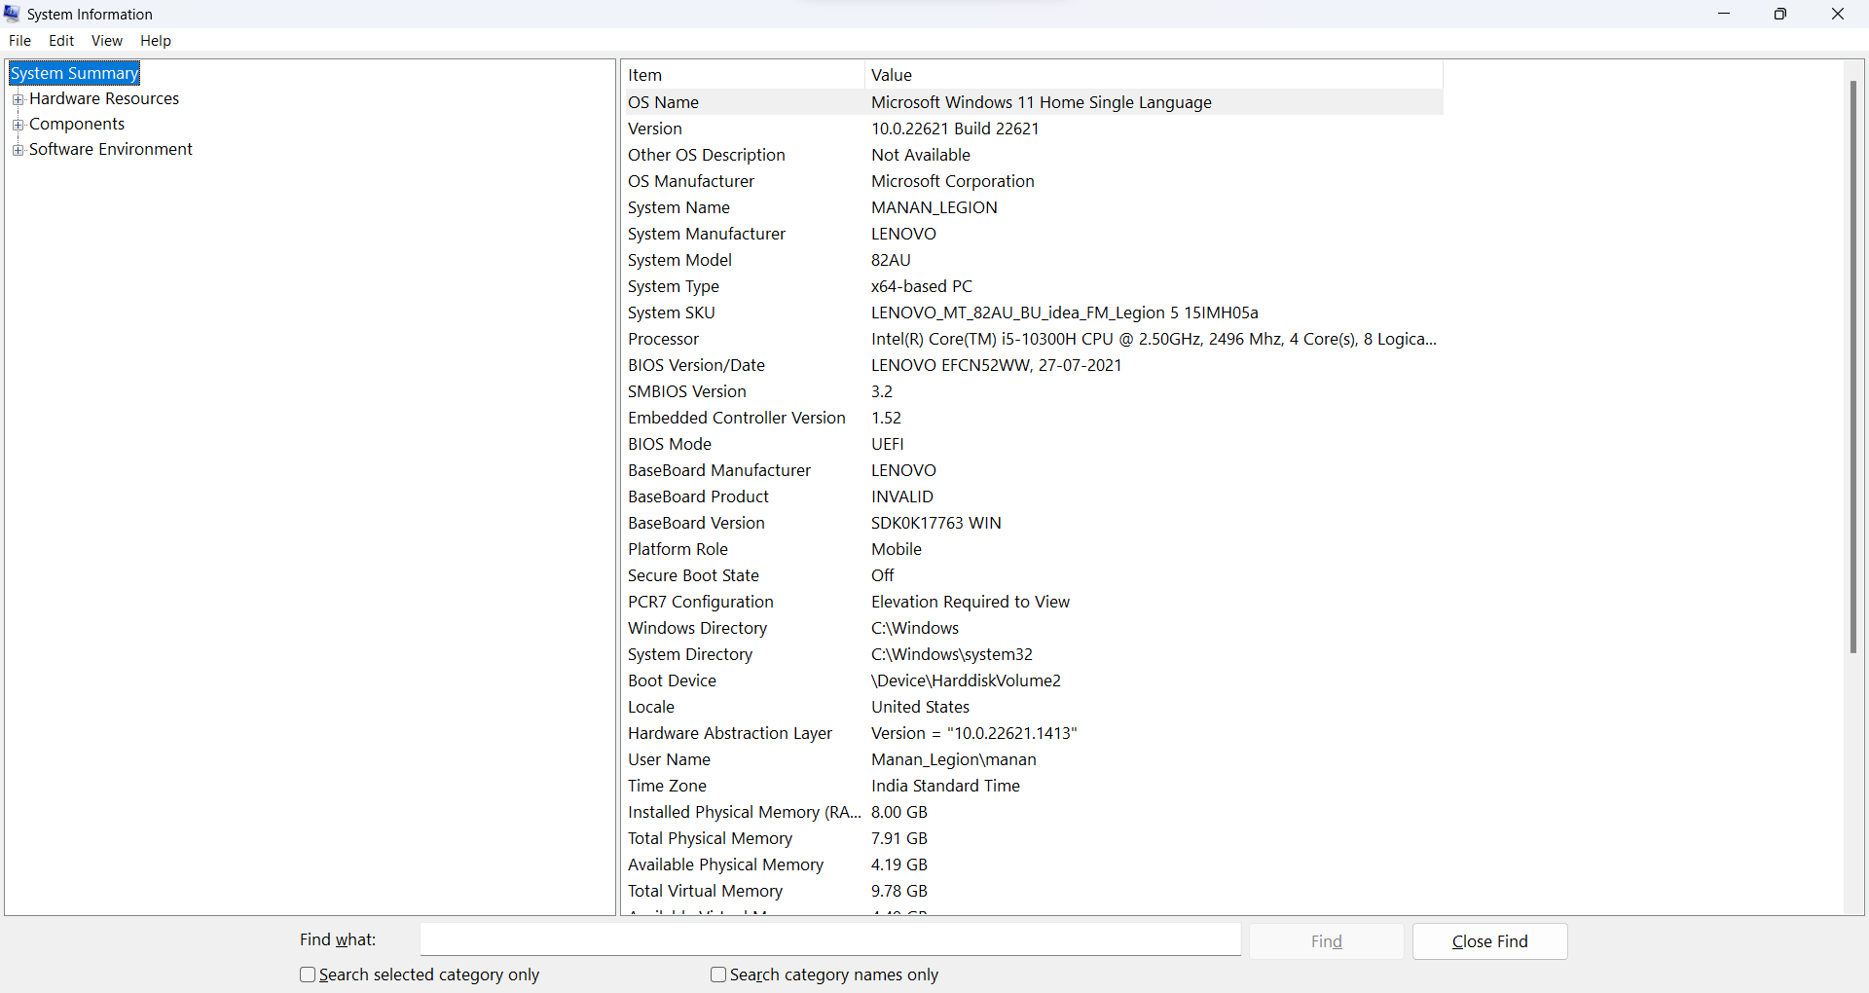Select the System Type row

pyautogui.click(x=1032, y=286)
